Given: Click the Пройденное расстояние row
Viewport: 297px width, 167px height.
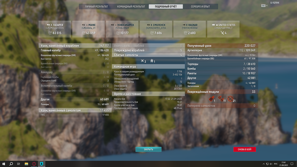Looking at the screenshot, I should point(148,108).
